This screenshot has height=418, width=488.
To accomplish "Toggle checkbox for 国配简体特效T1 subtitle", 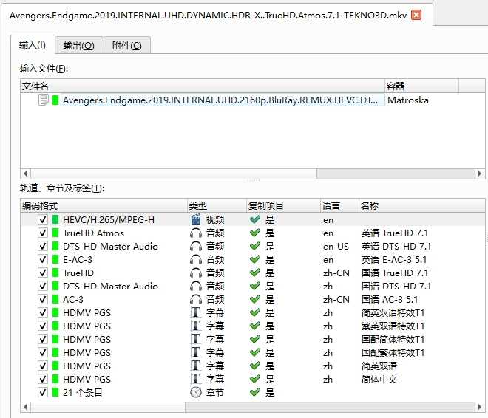I will point(43,339).
